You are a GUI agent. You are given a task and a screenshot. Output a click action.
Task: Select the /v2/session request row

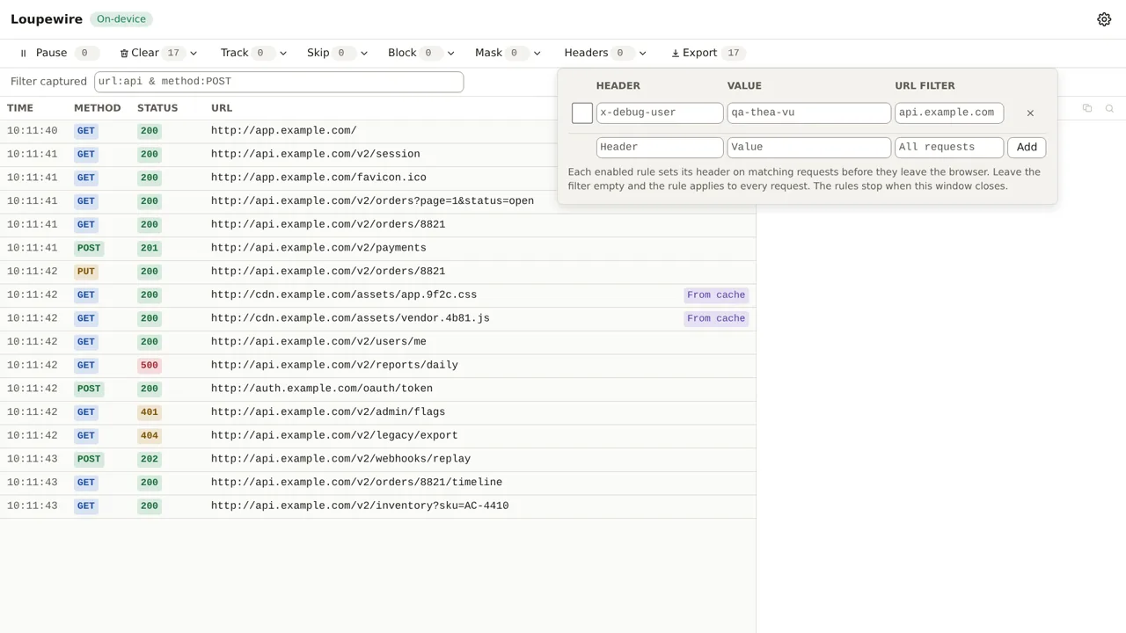pos(377,154)
